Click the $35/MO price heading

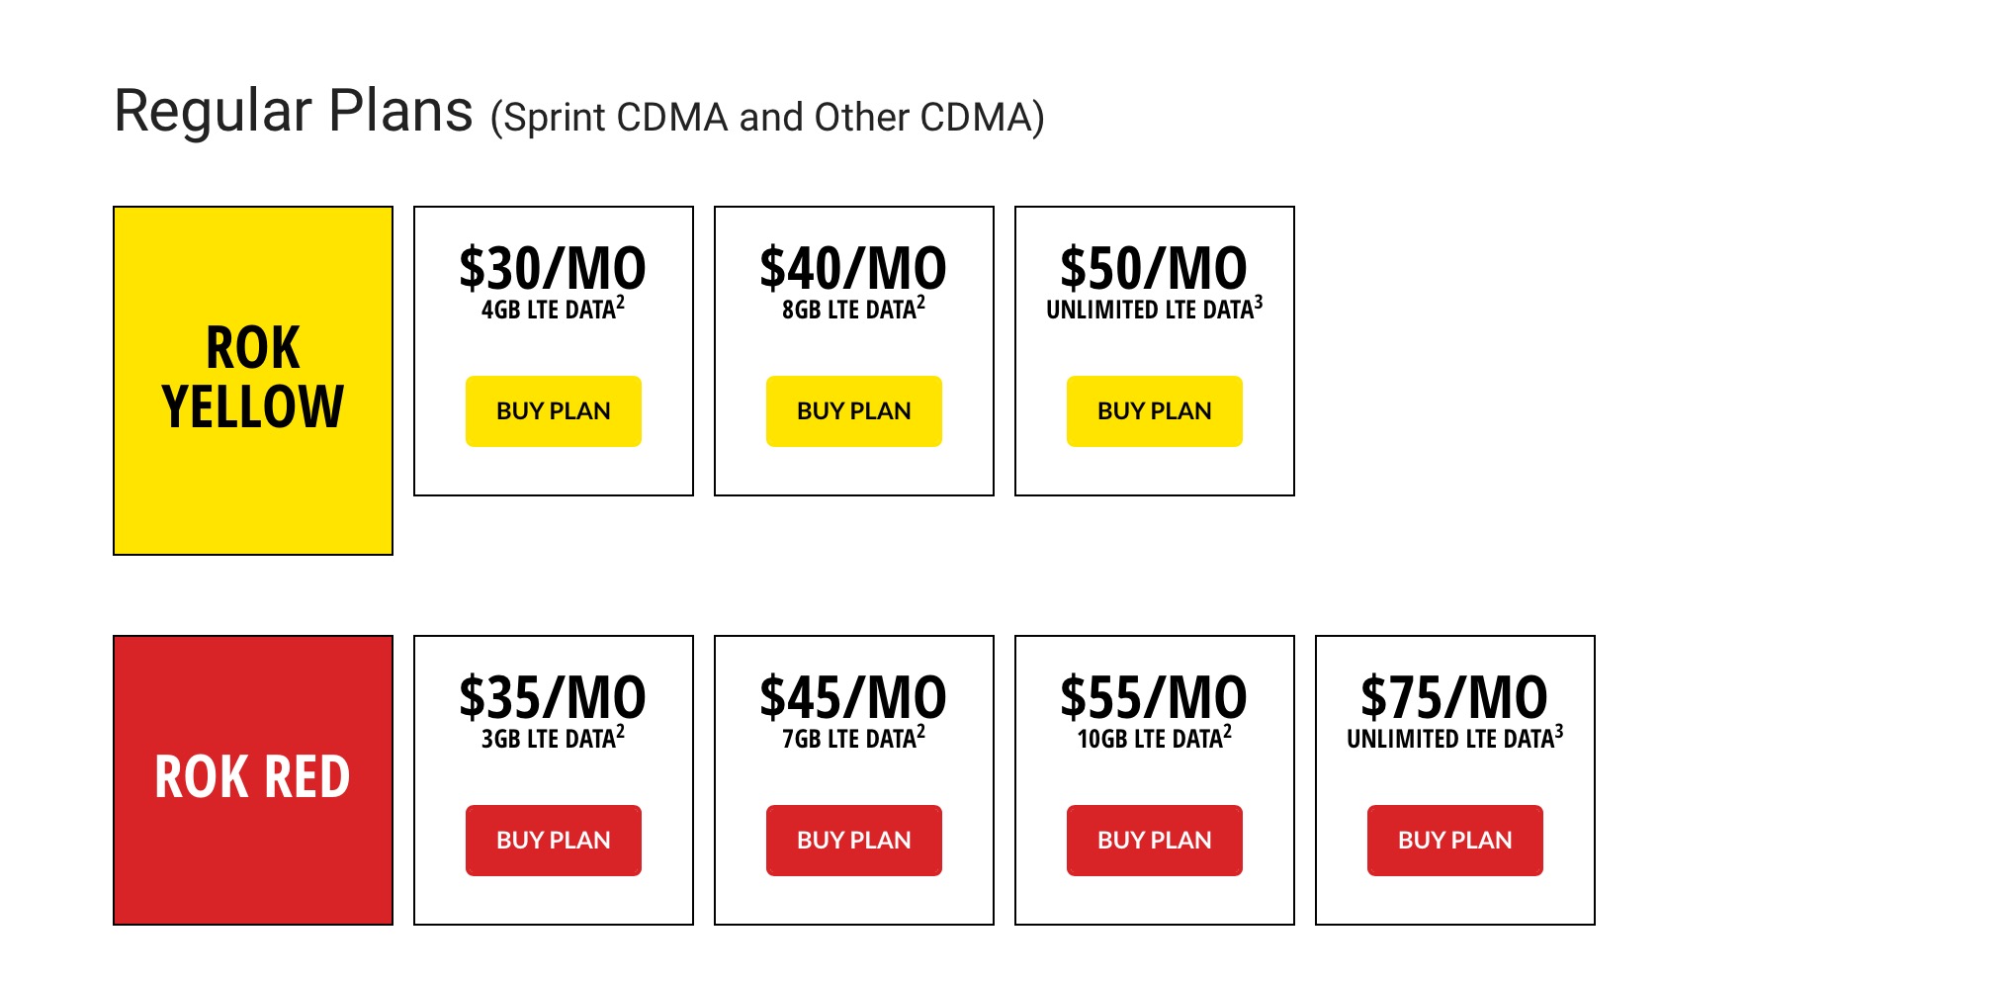pos(553,697)
